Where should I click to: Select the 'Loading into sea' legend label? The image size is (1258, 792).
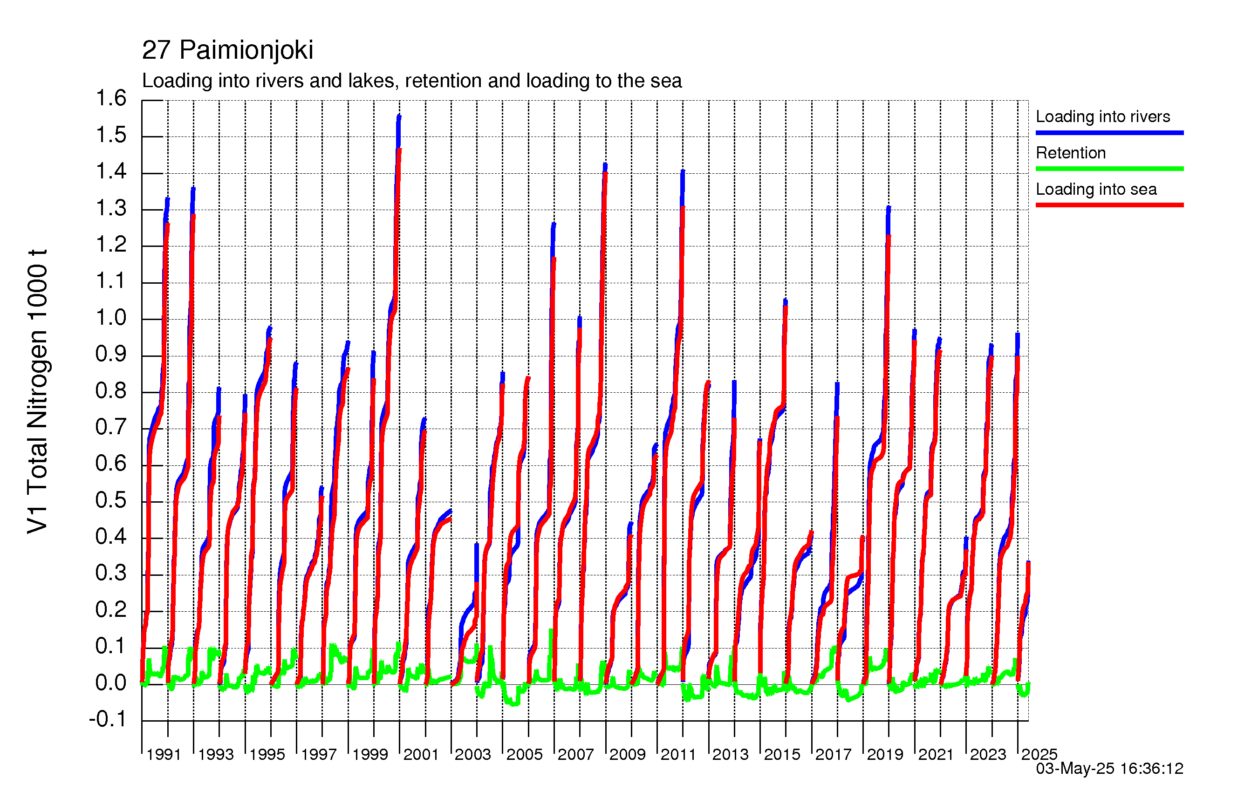coord(1096,189)
